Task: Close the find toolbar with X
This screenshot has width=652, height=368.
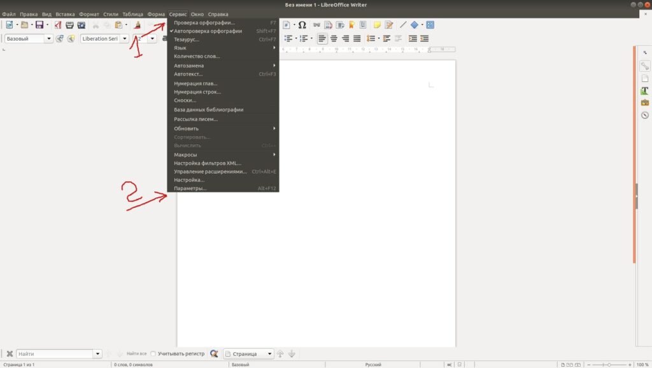Action: (10, 353)
